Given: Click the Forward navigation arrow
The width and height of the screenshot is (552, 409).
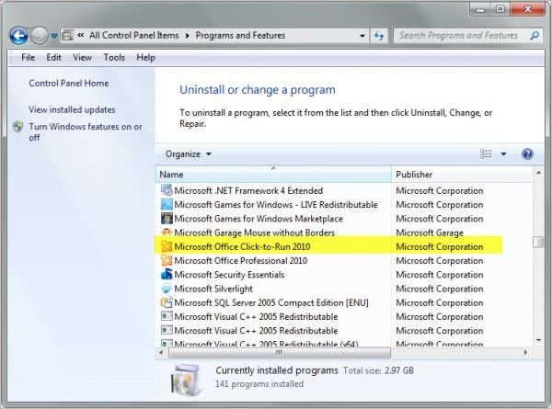Looking at the screenshot, I should [40, 36].
